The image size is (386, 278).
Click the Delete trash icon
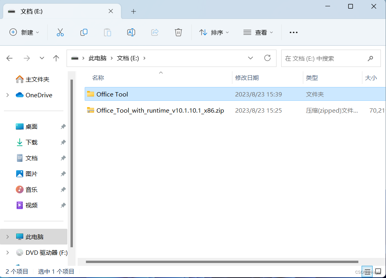[x=178, y=32]
